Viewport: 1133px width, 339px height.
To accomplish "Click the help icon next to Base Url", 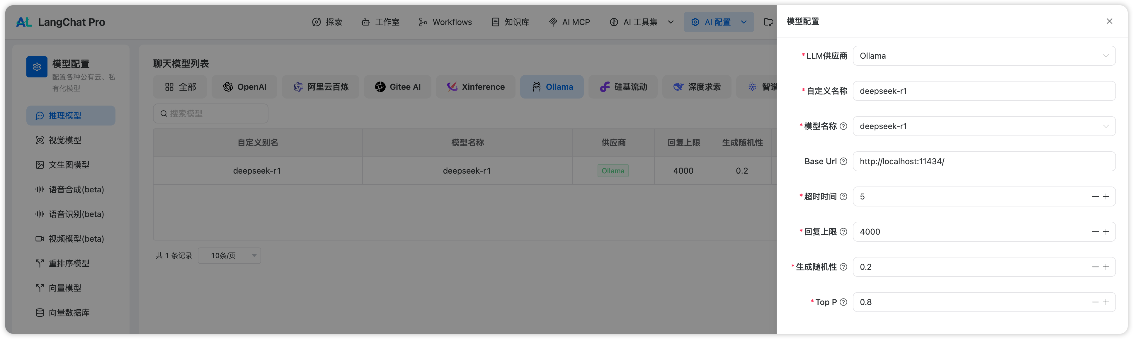I will pos(843,162).
